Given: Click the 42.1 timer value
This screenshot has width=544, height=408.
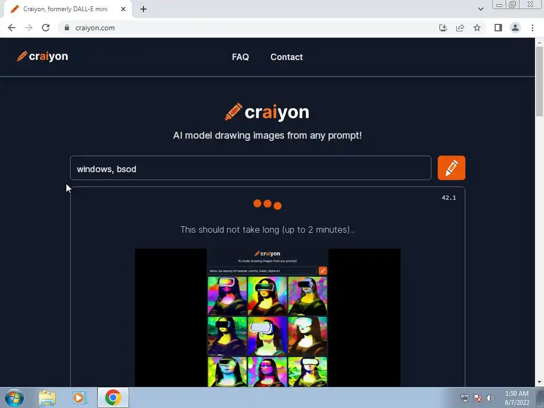Looking at the screenshot, I should tap(448, 198).
